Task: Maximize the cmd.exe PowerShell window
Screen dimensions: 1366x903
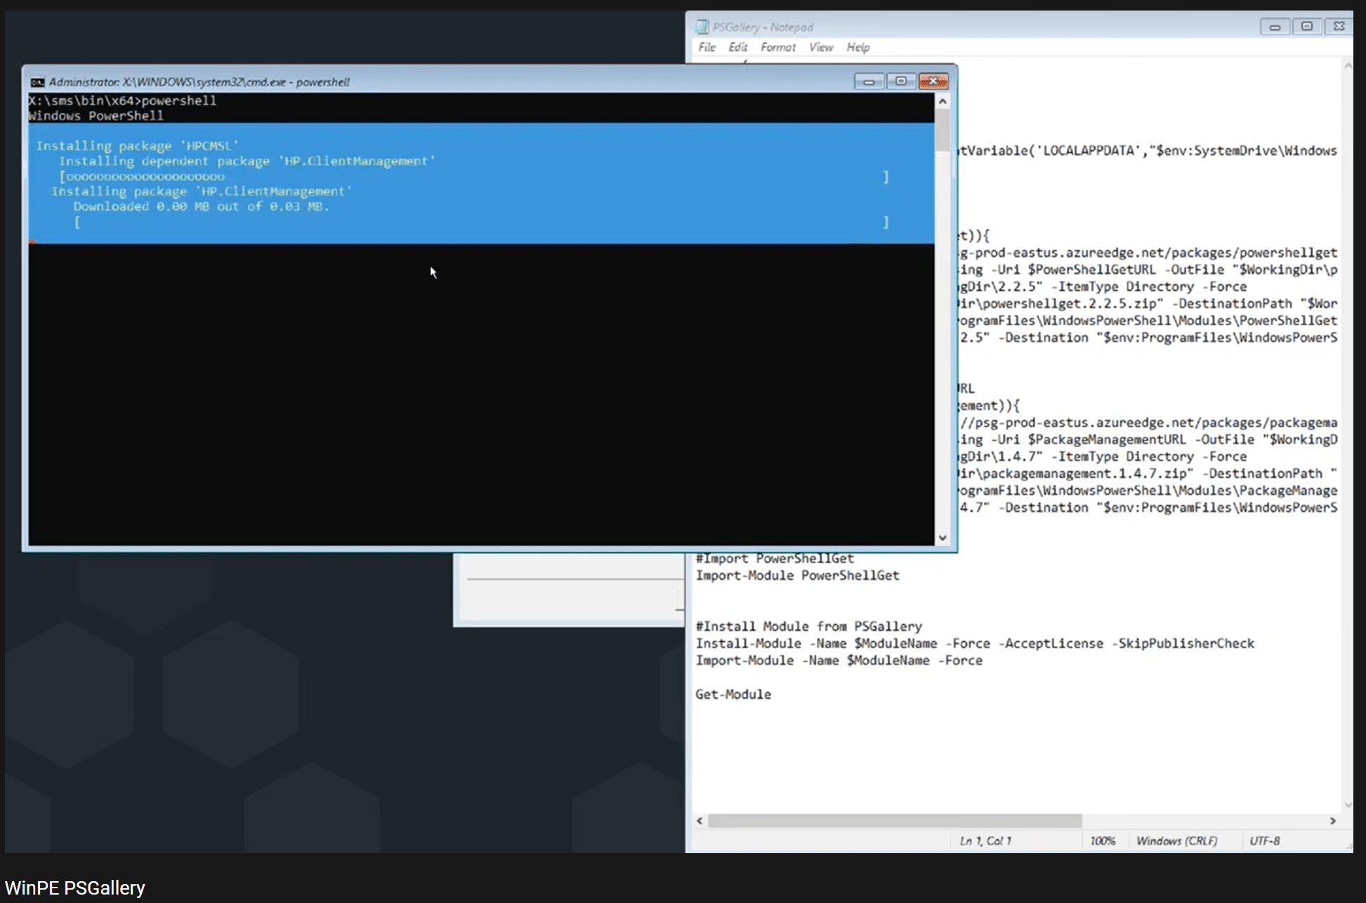Action: (x=901, y=81)
